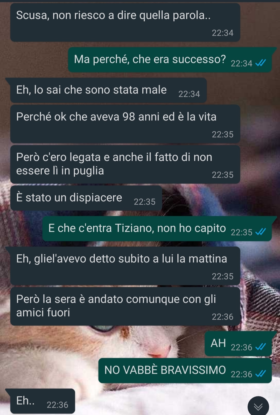Tap the scroll-to-bottom double chevron button
The width and height of the screenshot is (280, 415).
tap(258, 407)
